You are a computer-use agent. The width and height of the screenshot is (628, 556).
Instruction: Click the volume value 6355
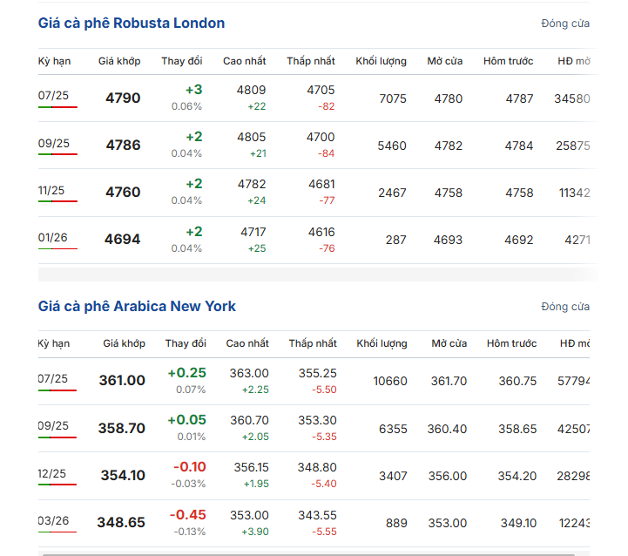click(393, 429)
